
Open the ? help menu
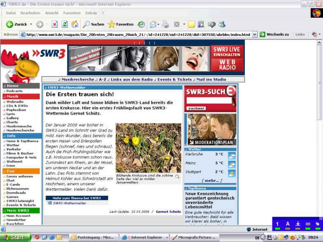(103, 13)
